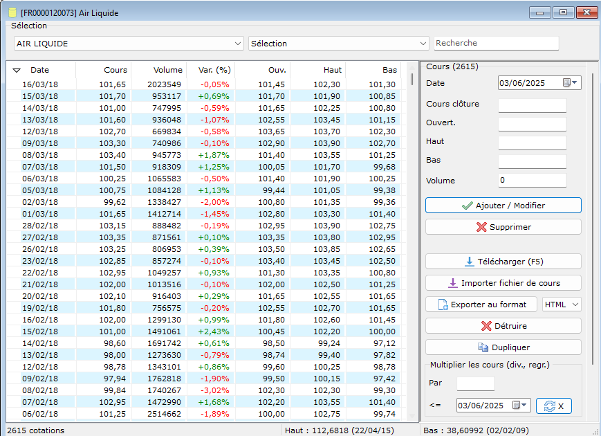This screenshot has width=601, height=436.
Task: Click the Détruire button
Action: point(503,326)
